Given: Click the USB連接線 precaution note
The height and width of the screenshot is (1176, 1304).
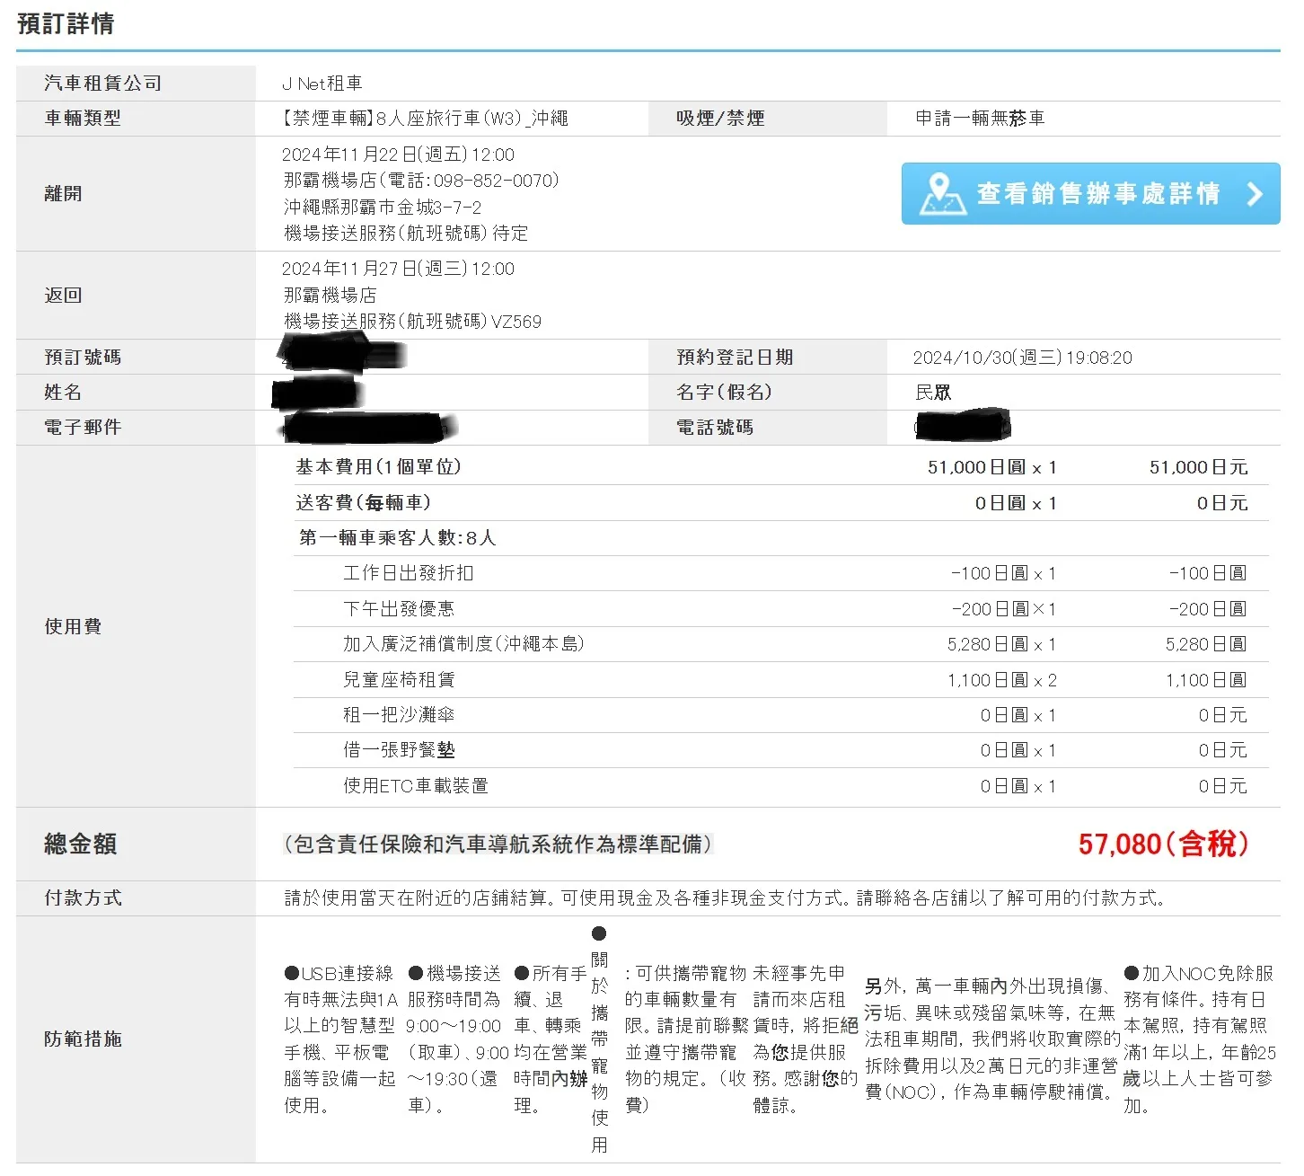Looking at the screenshot, I should click(339, 1039).
